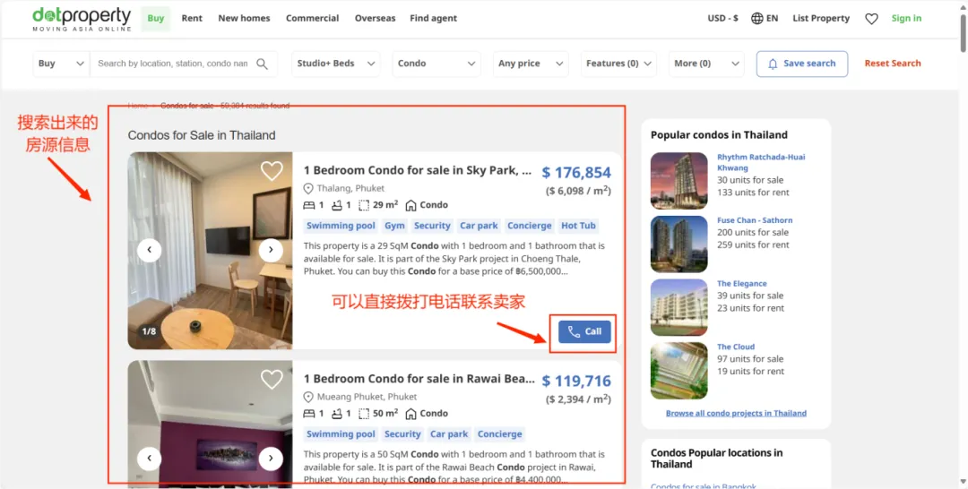This screenshot has height=489, width=968.
Task: Expand the More (0) filter
Action: point(707,64)
